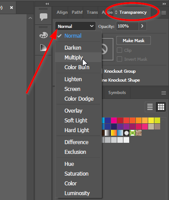Switch to the Align tab

62,12
